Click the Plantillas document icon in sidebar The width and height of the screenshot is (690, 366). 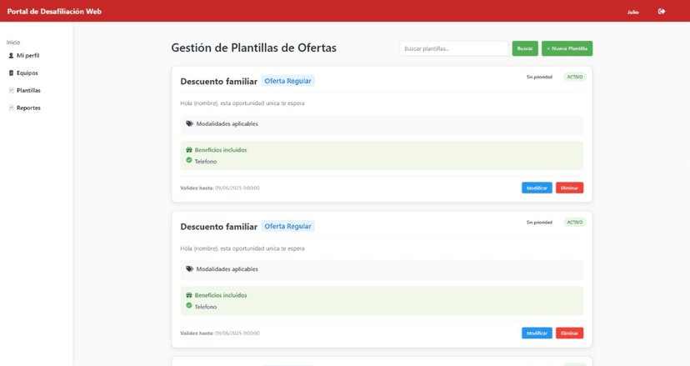pos(11,91)
